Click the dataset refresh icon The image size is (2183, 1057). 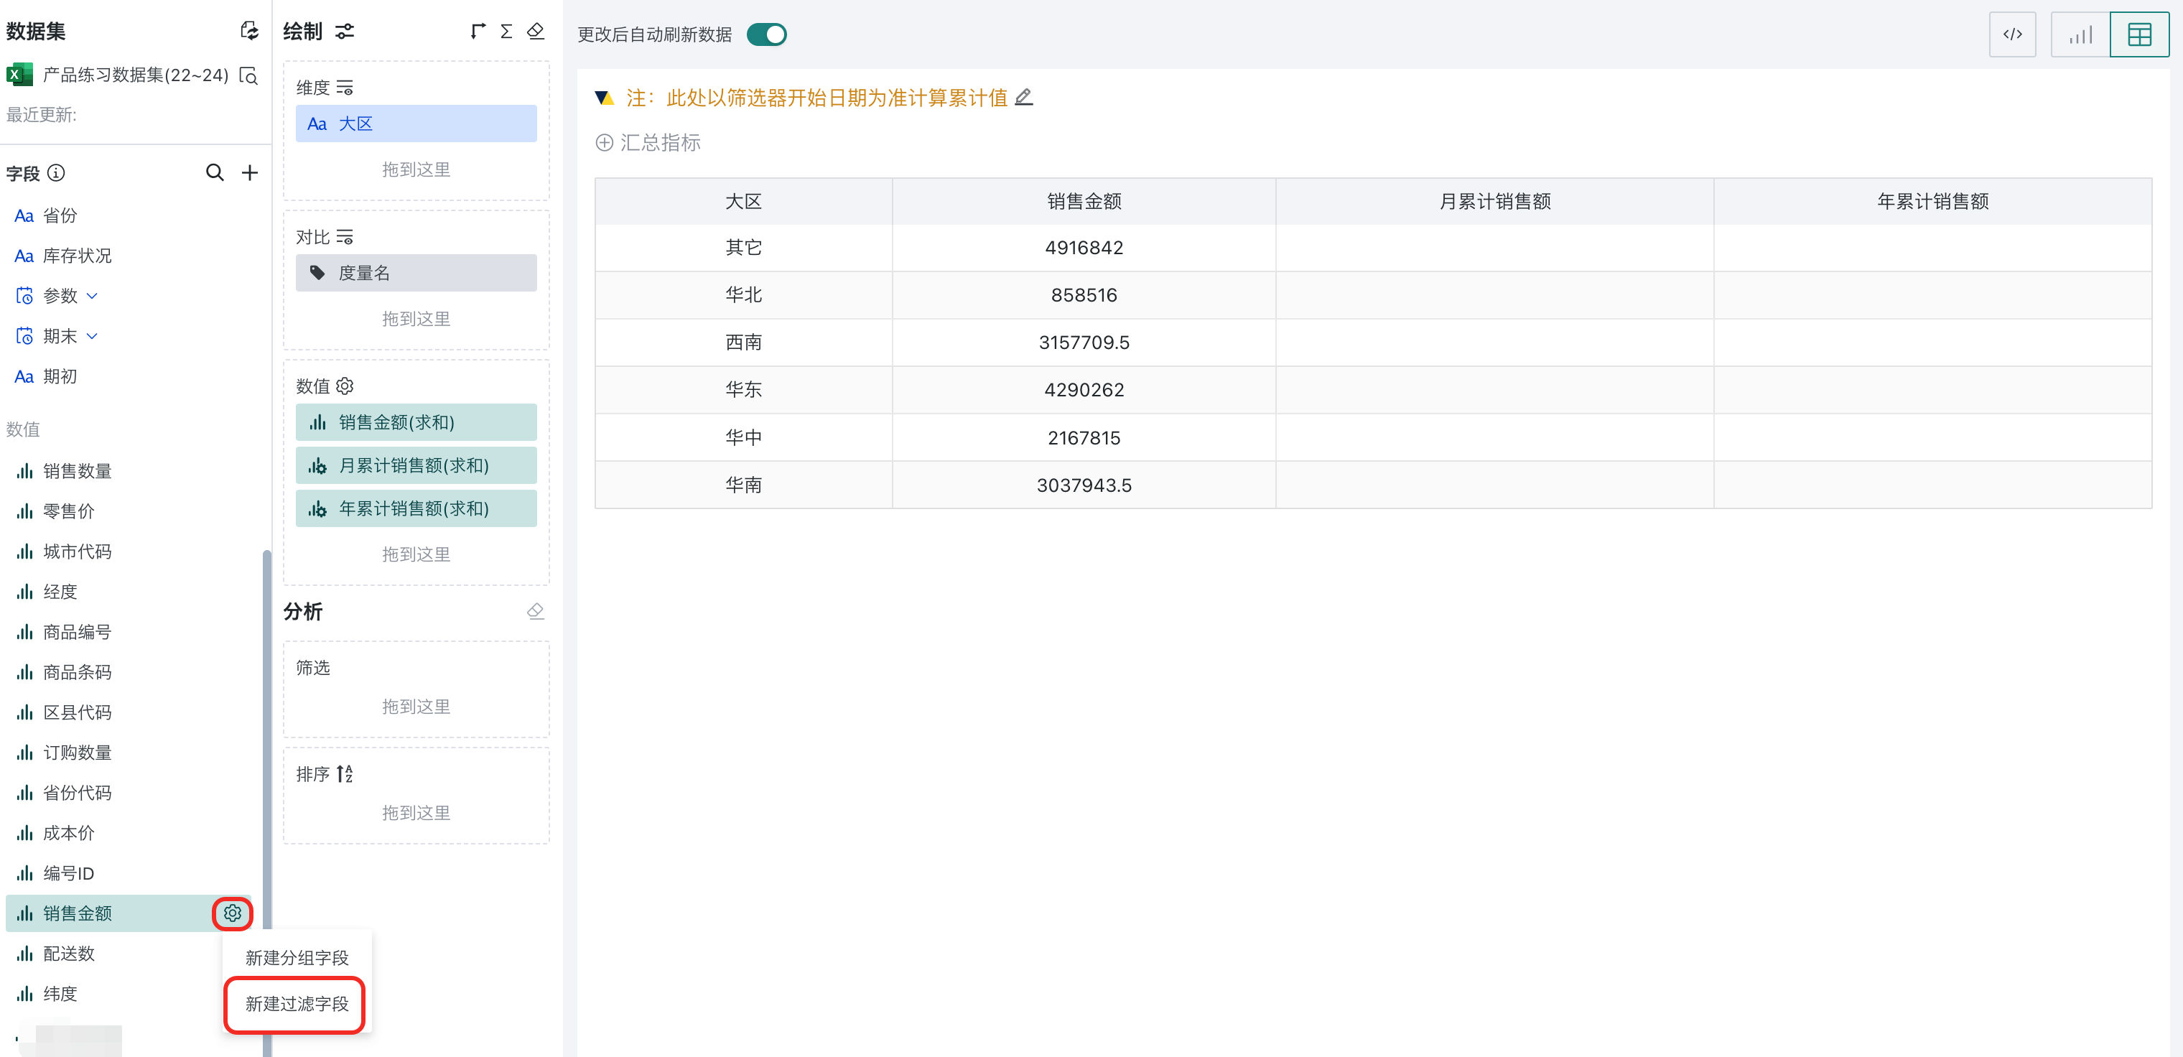point(248,32)
